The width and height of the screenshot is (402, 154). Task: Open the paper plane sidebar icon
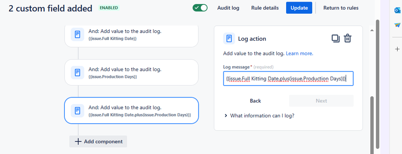coord(397,25)
